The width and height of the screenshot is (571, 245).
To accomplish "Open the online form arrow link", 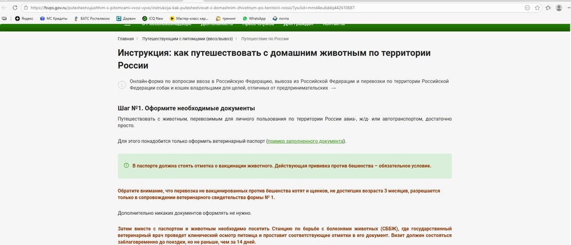I will click(333, 89).
